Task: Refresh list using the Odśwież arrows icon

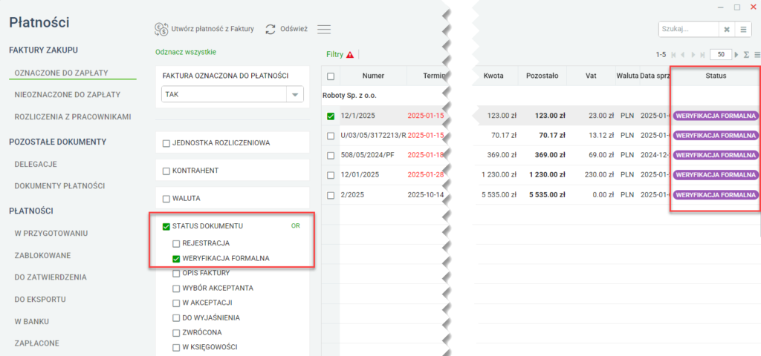Action: point(271,29)
